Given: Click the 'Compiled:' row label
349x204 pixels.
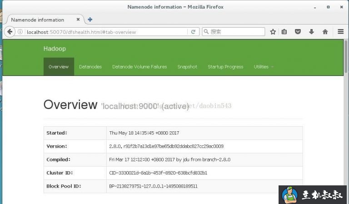Looking at the screenshot, I should (58, 159).
